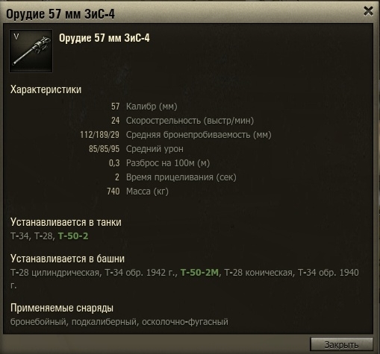This screenshot has width=380, height=354.
Task: Select the Скорострельность (выстр/мин) row
Action: coord(182,121)
